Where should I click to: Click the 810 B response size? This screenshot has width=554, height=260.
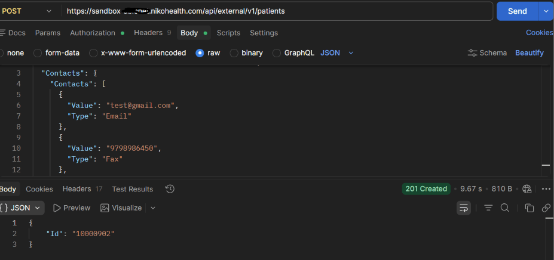point(502,188)
